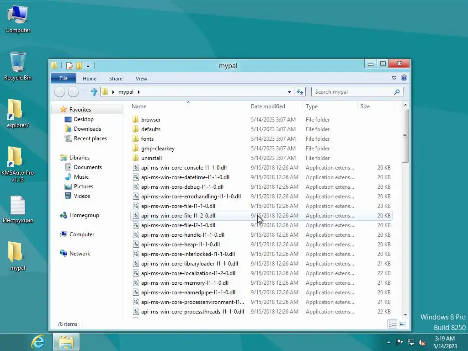Click the Properties quick access toolbar icon

[69, 66]
